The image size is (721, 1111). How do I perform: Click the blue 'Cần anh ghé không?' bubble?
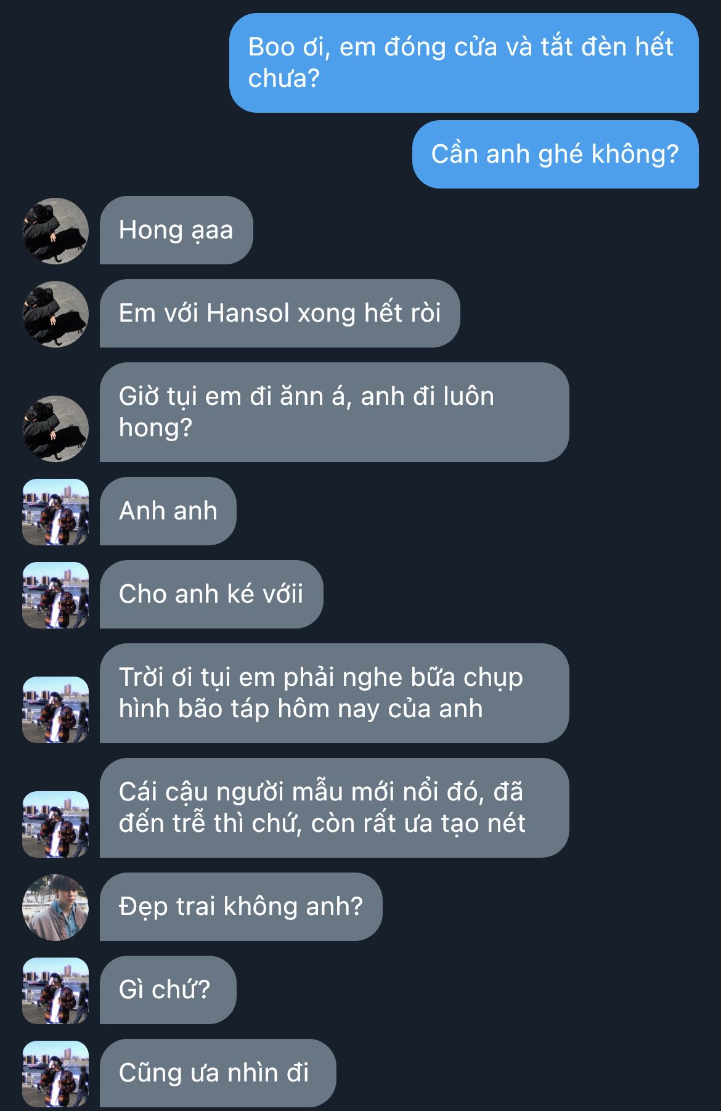click(x=555, y=154)
